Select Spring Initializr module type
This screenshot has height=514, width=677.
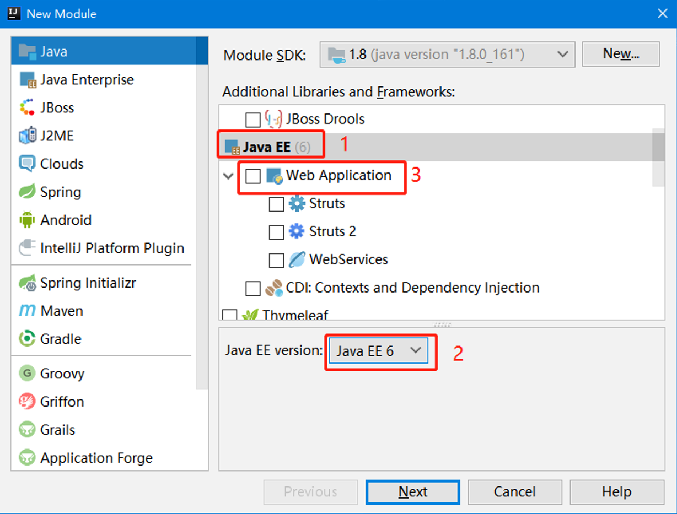tap(104, 283)
